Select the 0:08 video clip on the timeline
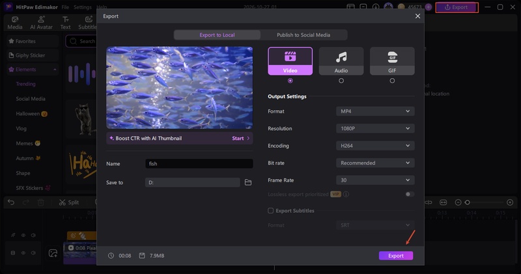Screen dimensions: 521x274 [x=79, y=253]
